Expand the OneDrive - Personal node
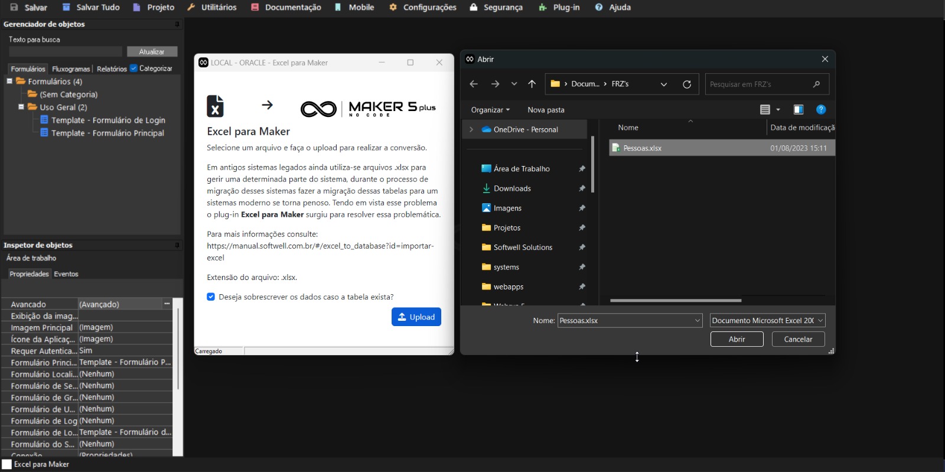This screenshot has width=945, height=472. pyautogui.click(x=471, y=129)
